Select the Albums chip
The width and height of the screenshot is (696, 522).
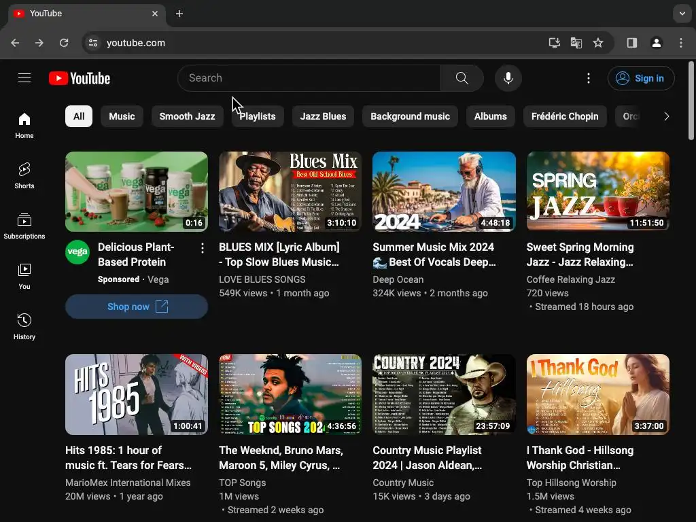tap(491, 116)
